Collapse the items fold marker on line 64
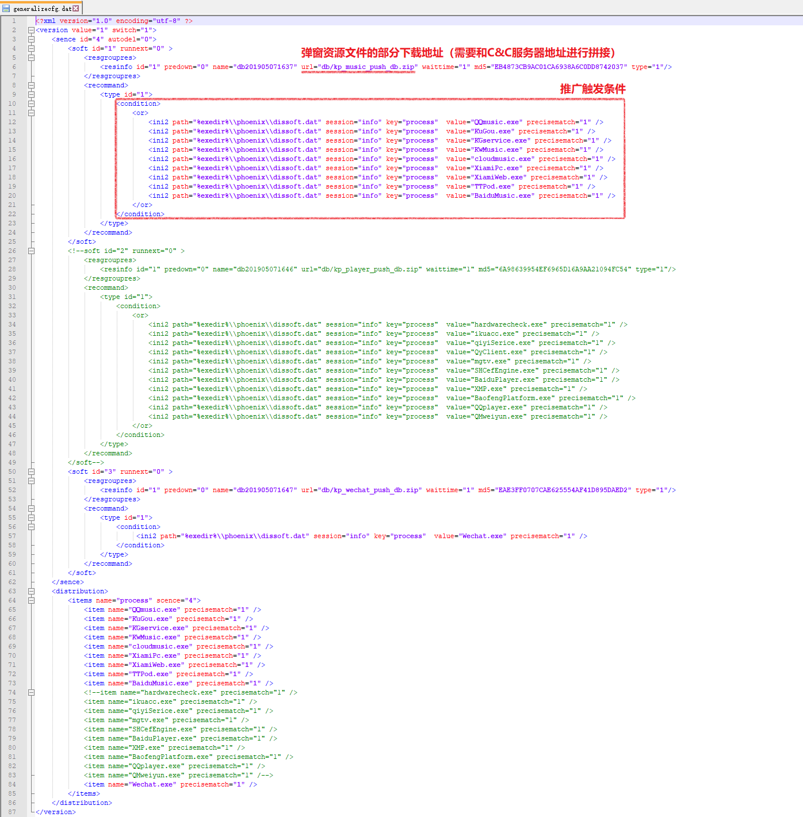 [32, 600]
